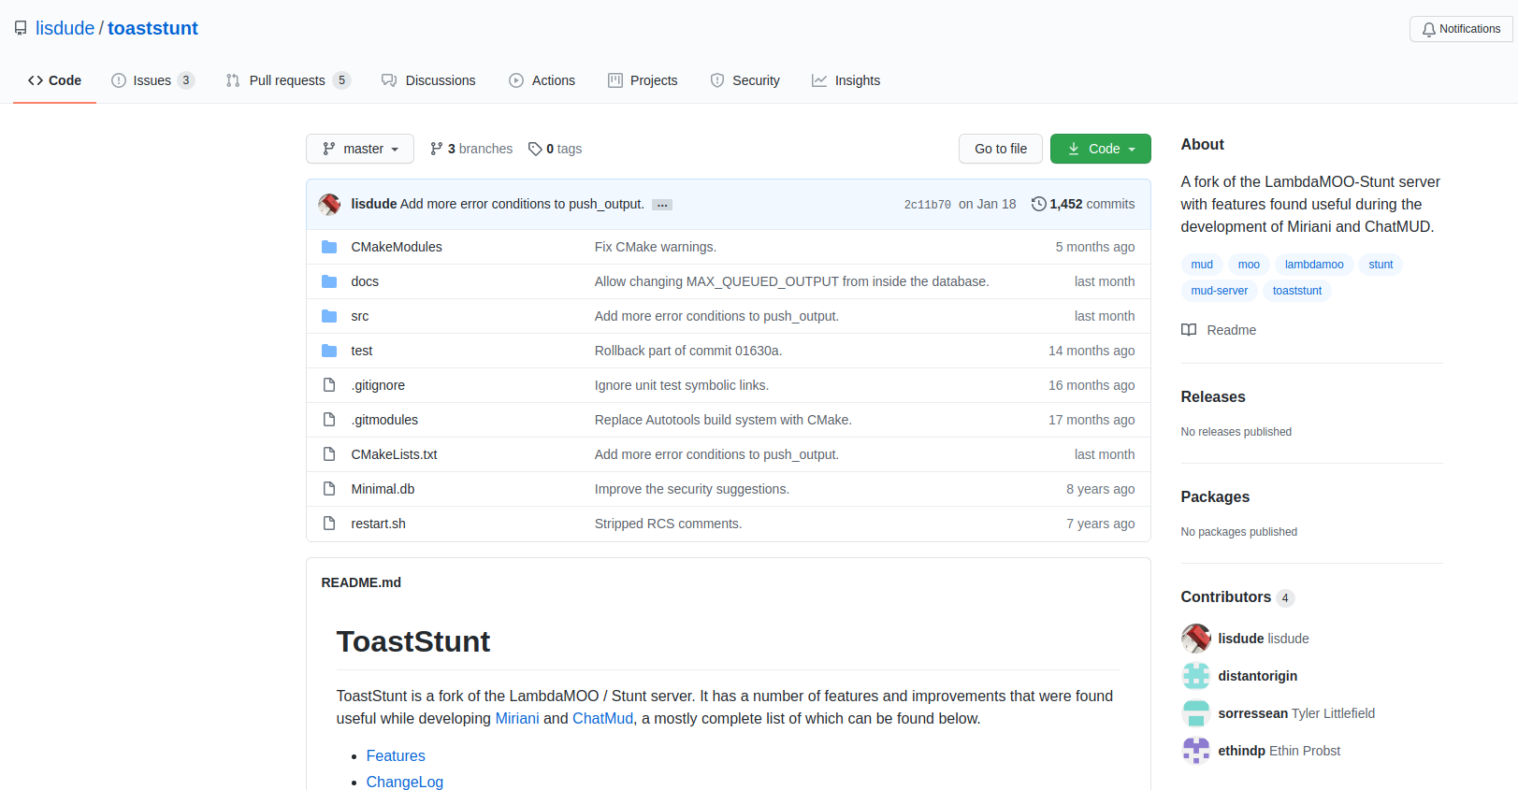1518x790 pixels.
Task: Click distantorigin's contributor avatar
Action: pos(1196,676)
